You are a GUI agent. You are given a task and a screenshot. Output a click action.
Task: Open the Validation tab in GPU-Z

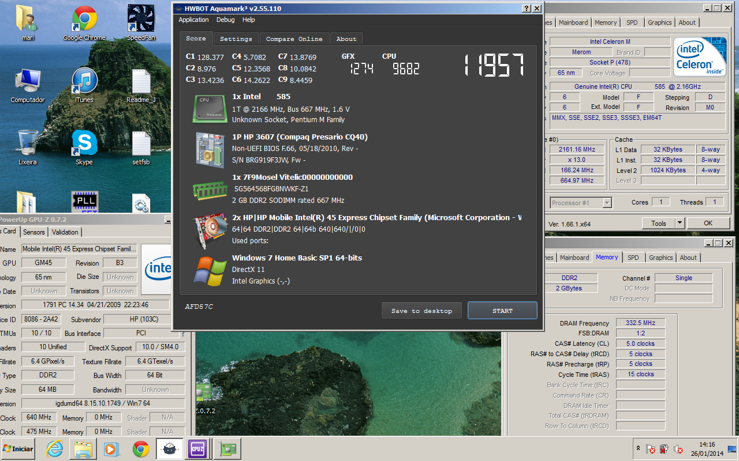point(65,232)
